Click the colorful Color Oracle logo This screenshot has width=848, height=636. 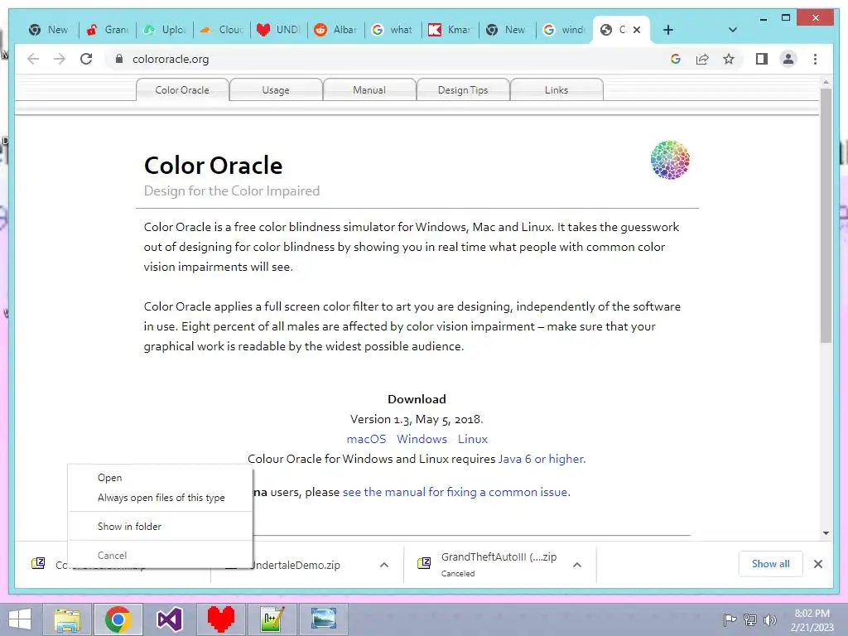coord(670,160)
